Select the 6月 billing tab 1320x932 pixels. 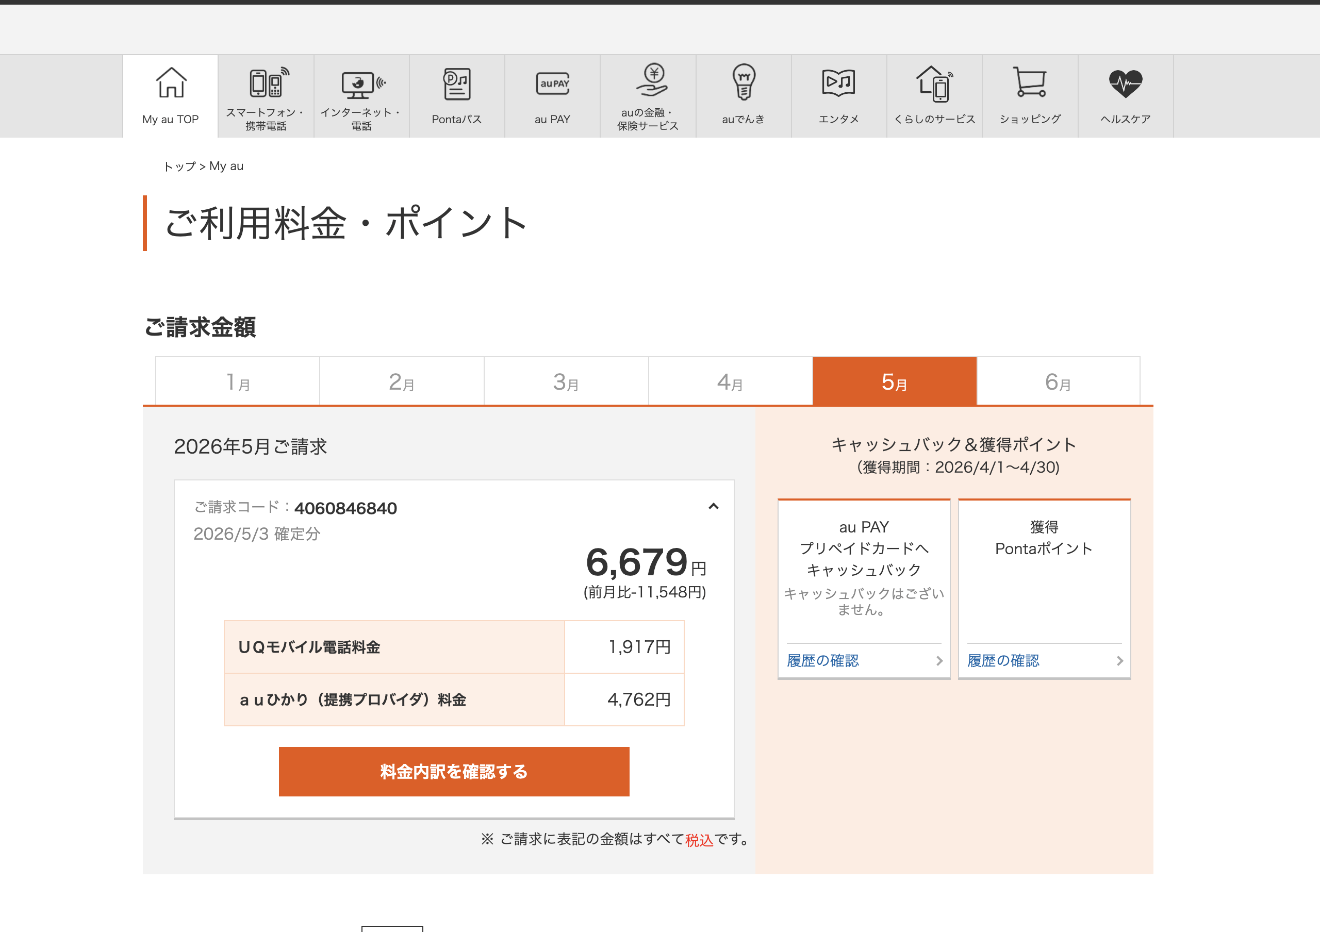[x=1059, y=381]
